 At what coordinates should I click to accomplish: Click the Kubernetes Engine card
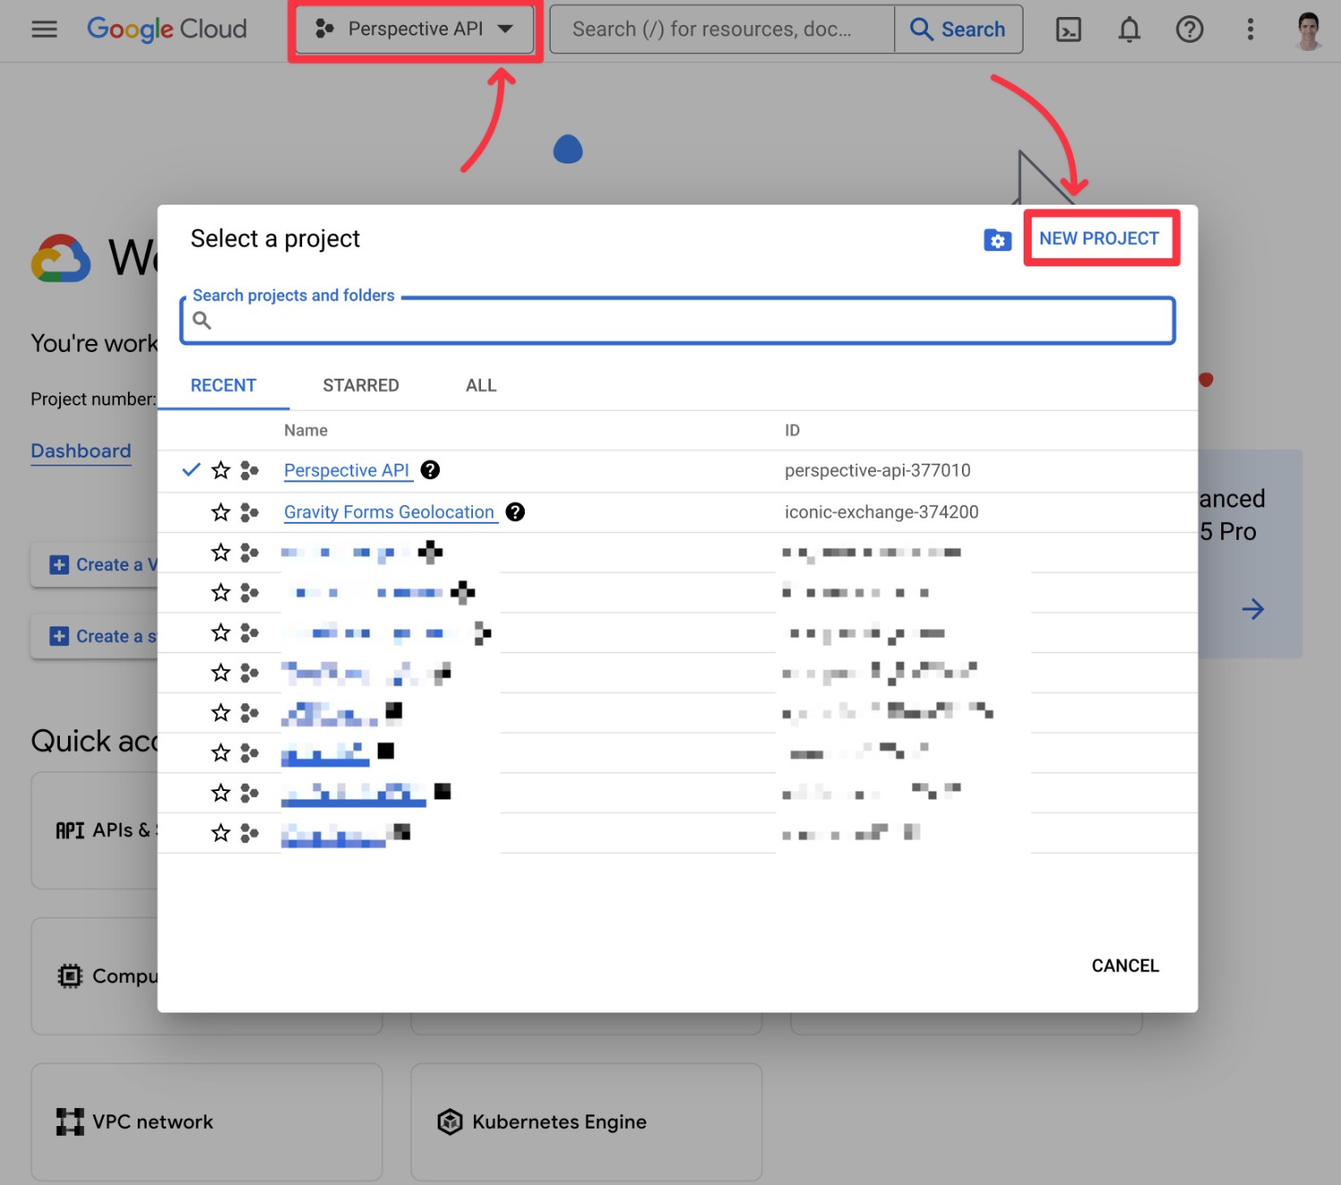pyautogui.click(x=586, y=1122)
